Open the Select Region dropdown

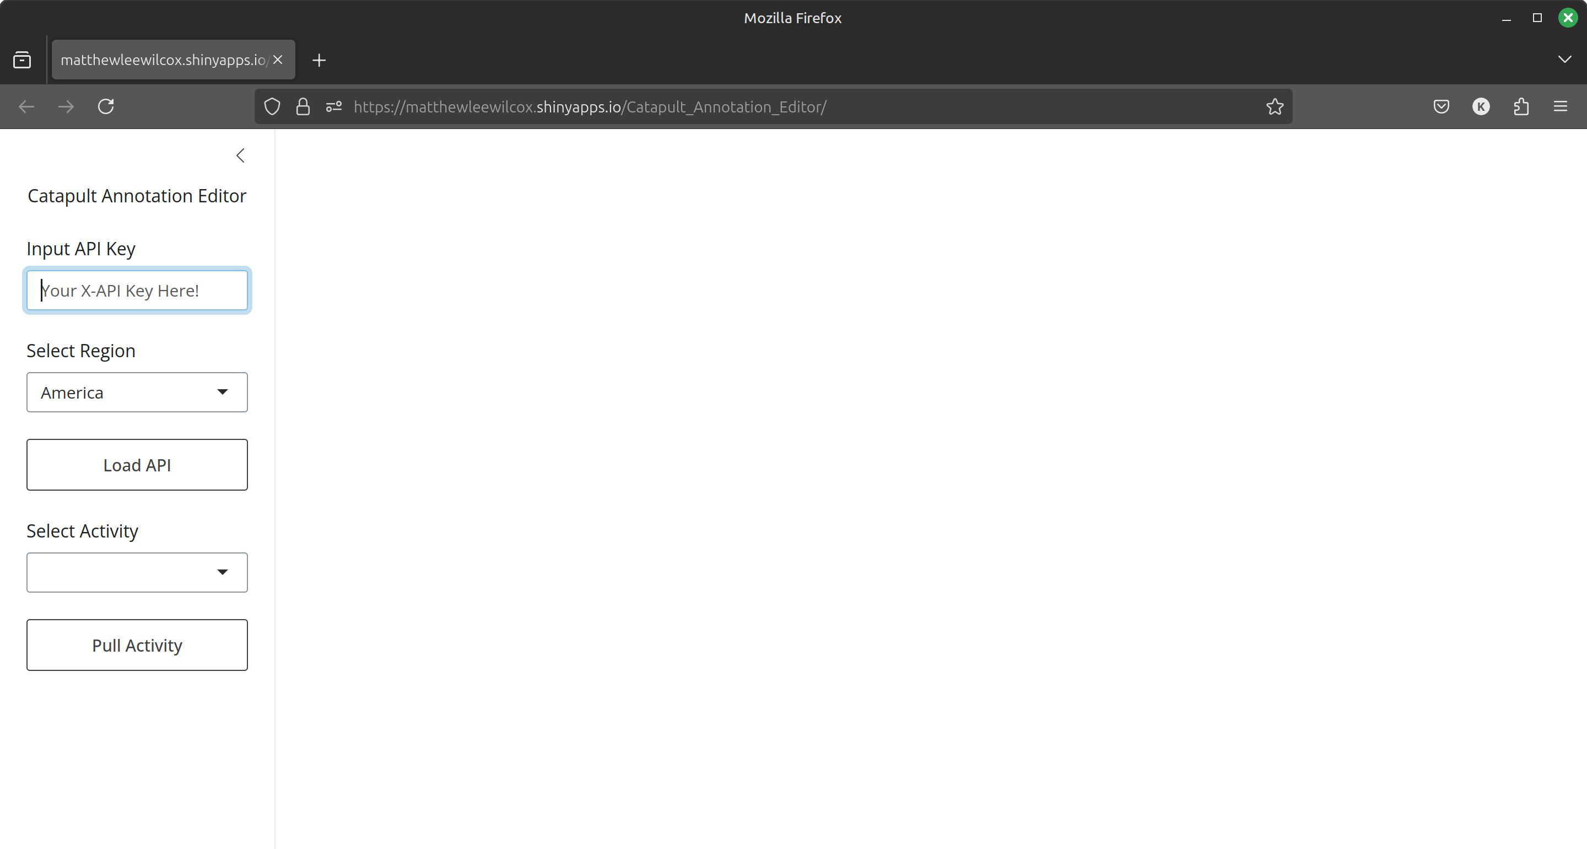pos(137,392)
